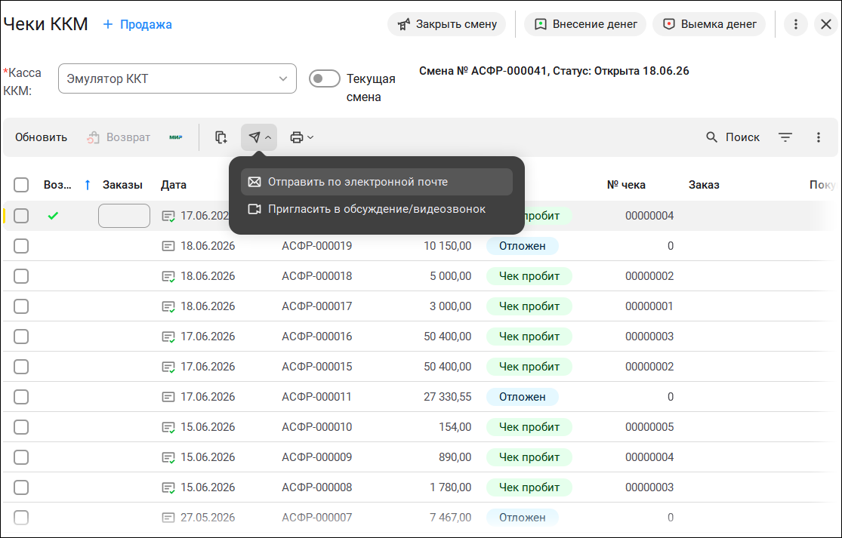This screenshot has height=538, width=842.
Task: Select amount 1 780,00 cell
Action: (x=451, y=487)
